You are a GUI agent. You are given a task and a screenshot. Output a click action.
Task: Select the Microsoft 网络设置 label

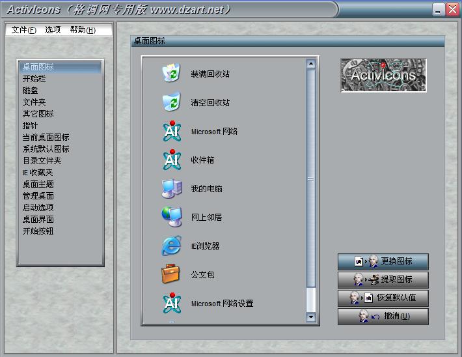(222, 304)
